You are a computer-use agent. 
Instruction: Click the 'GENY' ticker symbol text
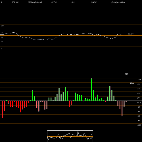[94, 2]
